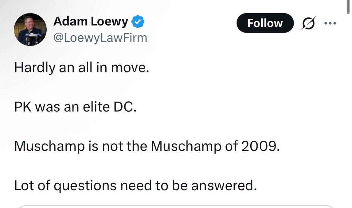Open the three-dot more options menu

pos(331,23)
